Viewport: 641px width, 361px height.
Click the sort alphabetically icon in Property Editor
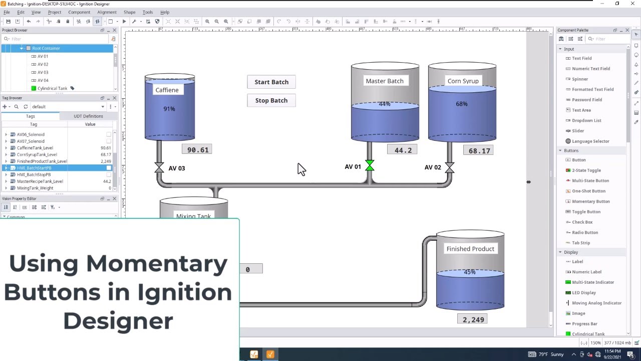point(15,207)
